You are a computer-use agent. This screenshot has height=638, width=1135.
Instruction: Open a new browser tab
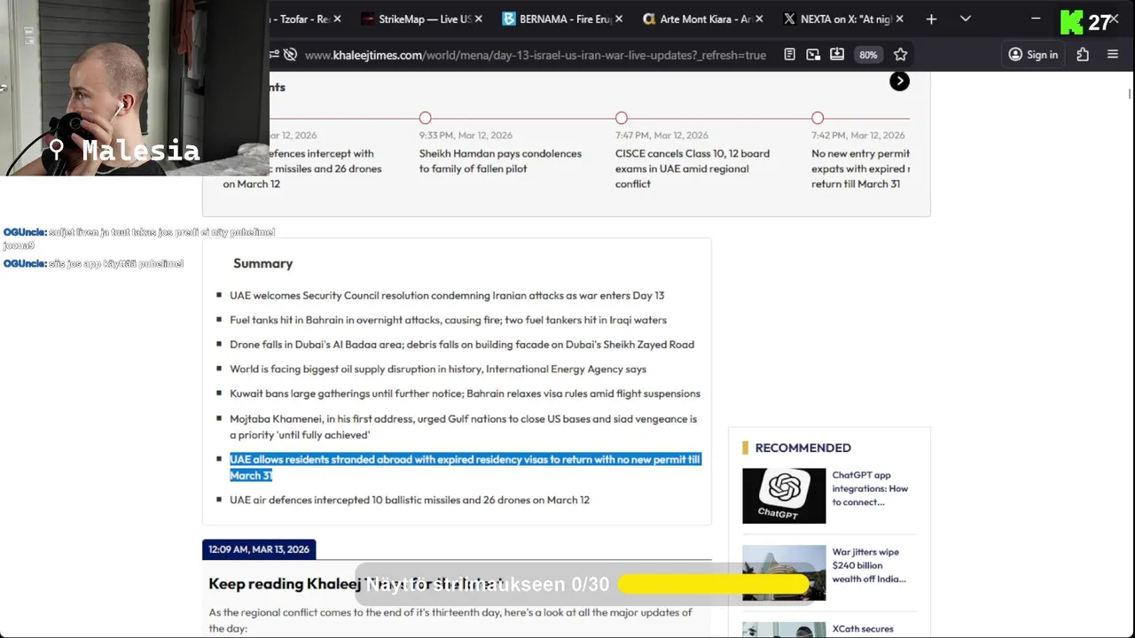[x=931, y=19]
